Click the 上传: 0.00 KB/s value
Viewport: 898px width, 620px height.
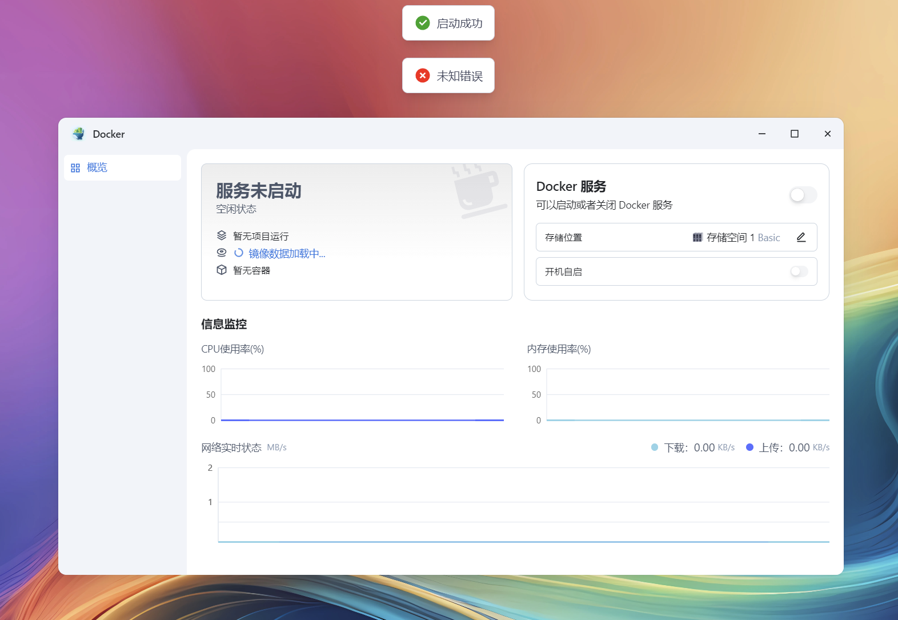point(795,447)
